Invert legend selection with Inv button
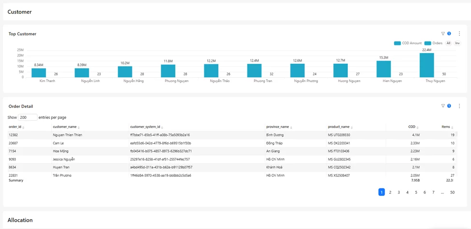The image size is (471, 229). (x=457, y=43)
